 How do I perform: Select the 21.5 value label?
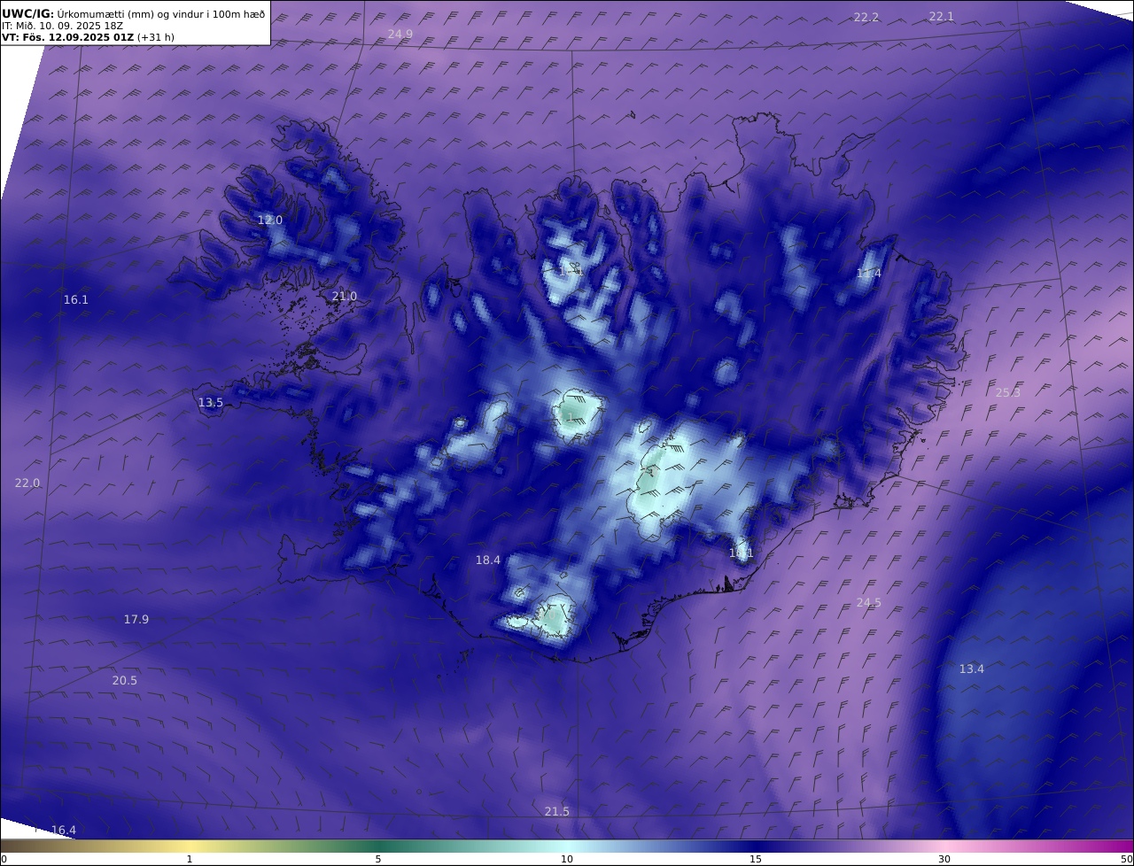(557, 812)
